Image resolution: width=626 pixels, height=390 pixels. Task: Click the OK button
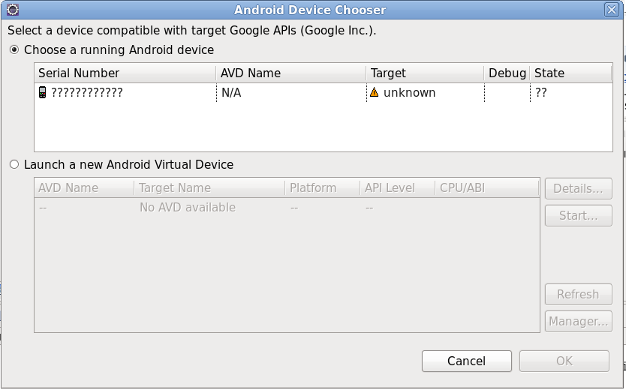coord(564,361)
